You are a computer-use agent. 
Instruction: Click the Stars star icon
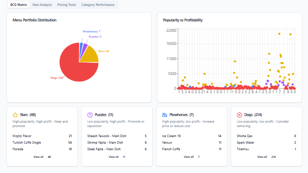point(15,115)
